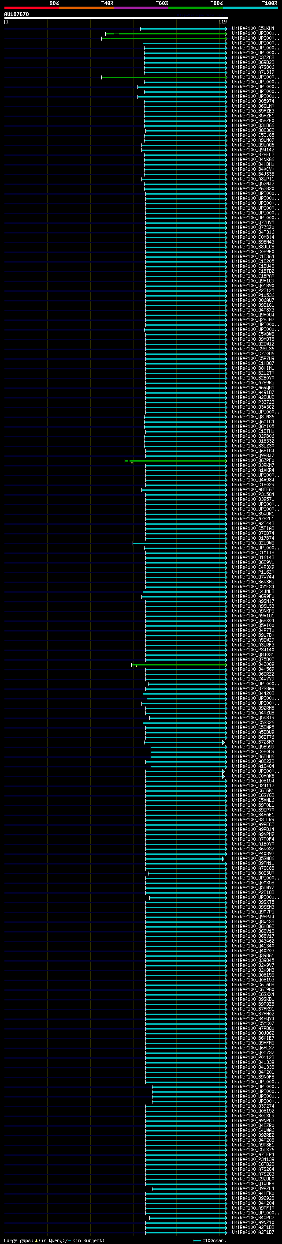Viewport: 282px width, 1244px height.
Task: Click the white query sequence ruler bar
Action: [x=116, y=19]
